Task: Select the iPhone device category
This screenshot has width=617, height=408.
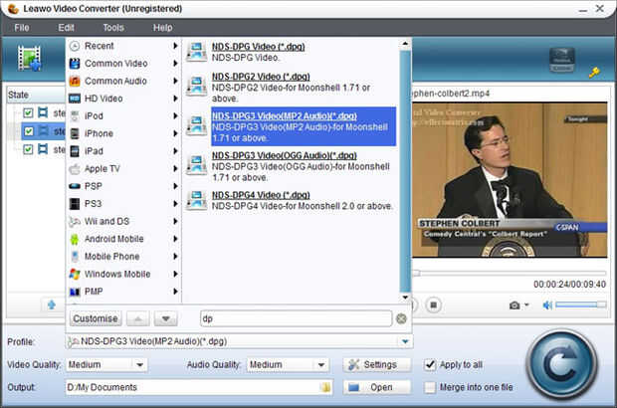Action: 99,133
